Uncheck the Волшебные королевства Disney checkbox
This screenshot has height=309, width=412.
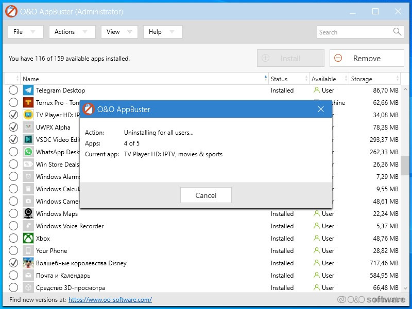13,263
